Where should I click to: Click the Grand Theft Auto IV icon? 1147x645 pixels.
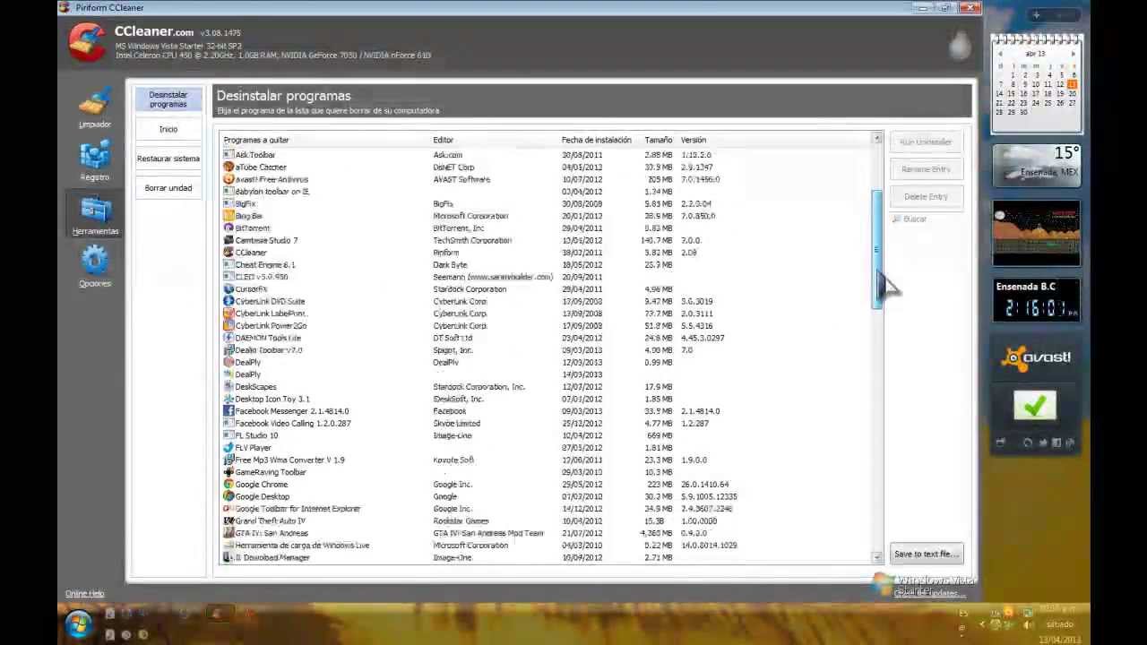point(229,520)
